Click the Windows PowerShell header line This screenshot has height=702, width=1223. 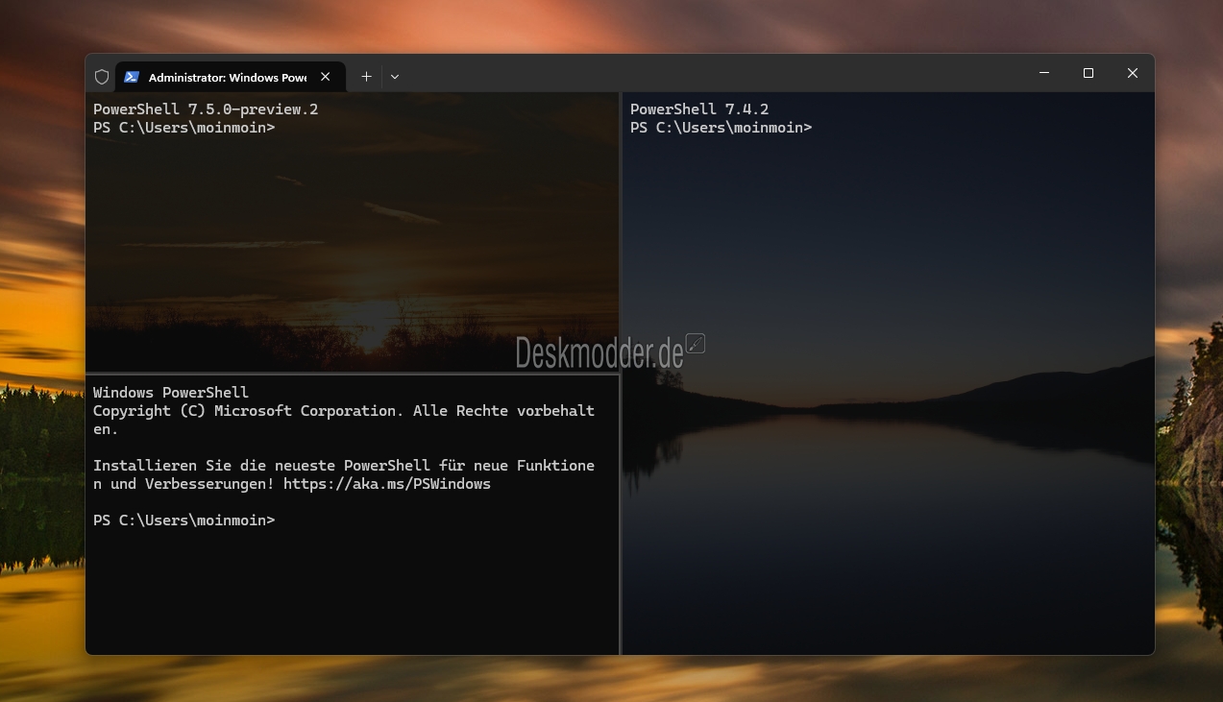(x=171, y=393)
